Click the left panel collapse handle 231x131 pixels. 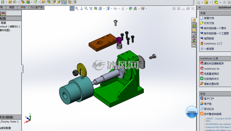pyautogui.click(x=22, y=69)
